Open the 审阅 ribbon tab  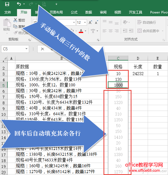tap(103, 12)
